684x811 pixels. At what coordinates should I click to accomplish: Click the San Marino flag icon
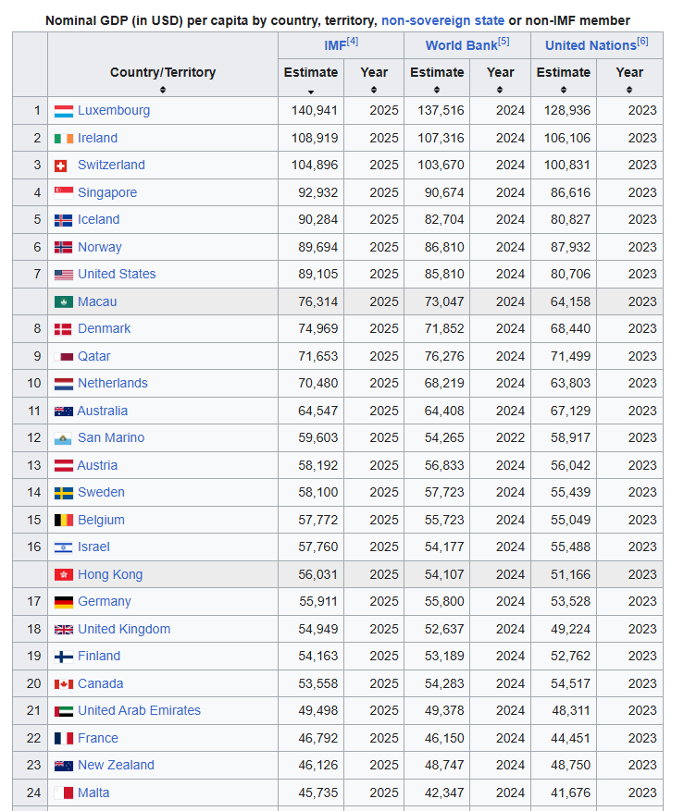pos(63,438)
